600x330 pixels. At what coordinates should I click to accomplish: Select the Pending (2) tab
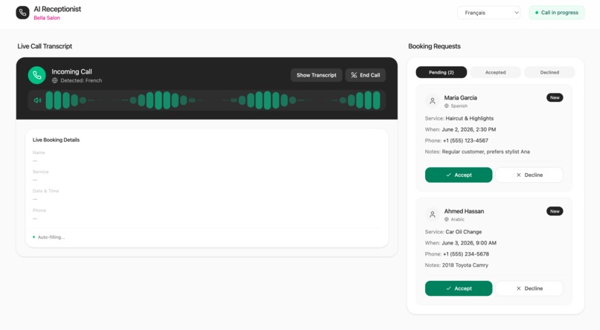tap(441, 72)
